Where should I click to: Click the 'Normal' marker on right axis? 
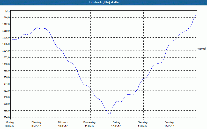[202, 49]
